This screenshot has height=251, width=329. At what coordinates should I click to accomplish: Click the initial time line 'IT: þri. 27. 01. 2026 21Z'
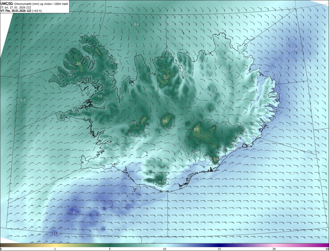tap(16, 7)
